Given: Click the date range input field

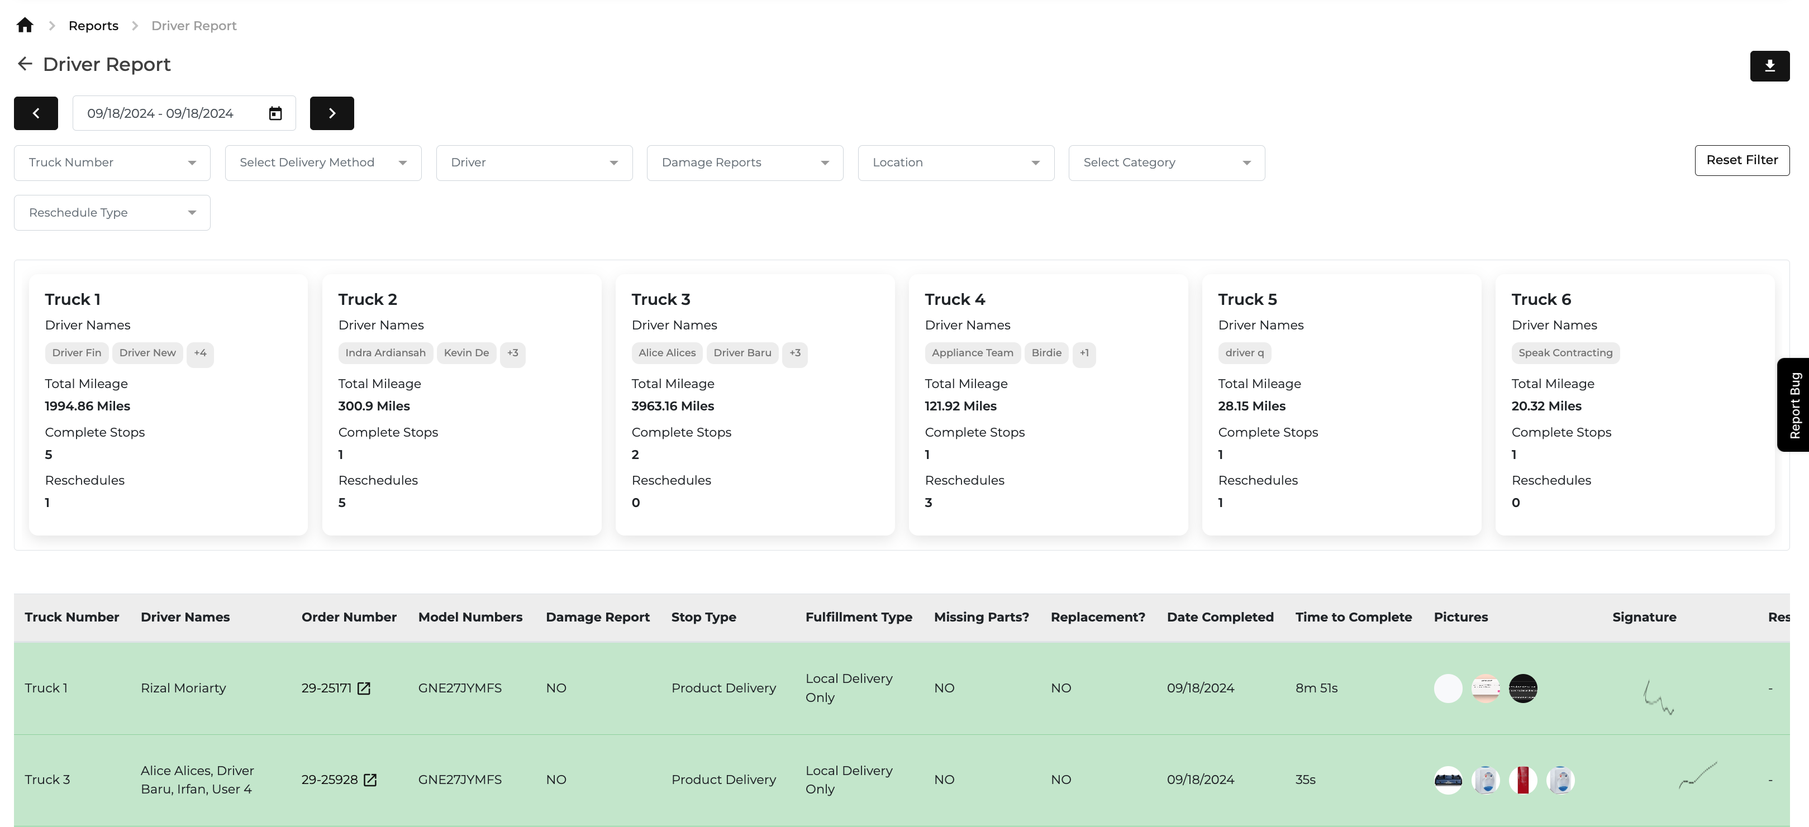Looking at the screenshot, I should [x=169, y=114].
